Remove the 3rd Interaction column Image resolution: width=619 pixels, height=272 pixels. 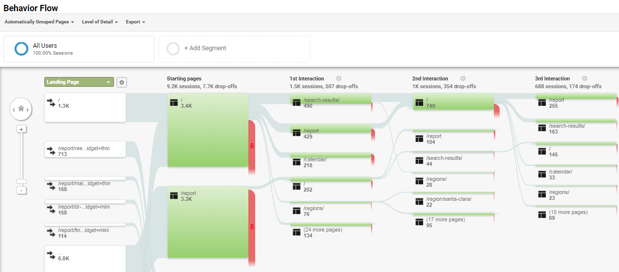pos(584,78)
